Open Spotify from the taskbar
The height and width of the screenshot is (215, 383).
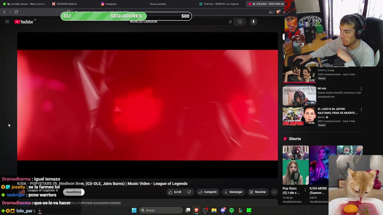[x=232, y=210]
